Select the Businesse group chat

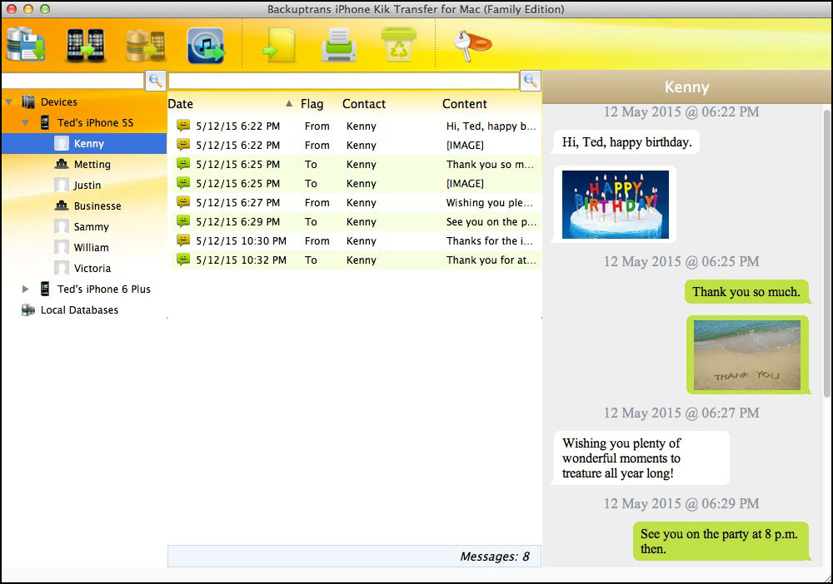[x=97, y=205]
